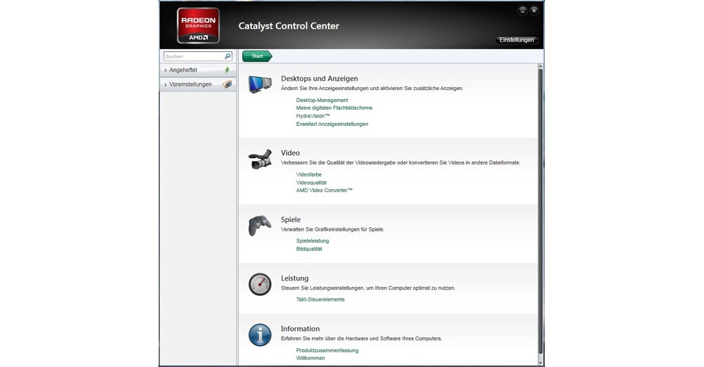This screenshot has width=704, height=367.
Task: Minimize the Catalyst Control Center window
Action: click(522, 11)
